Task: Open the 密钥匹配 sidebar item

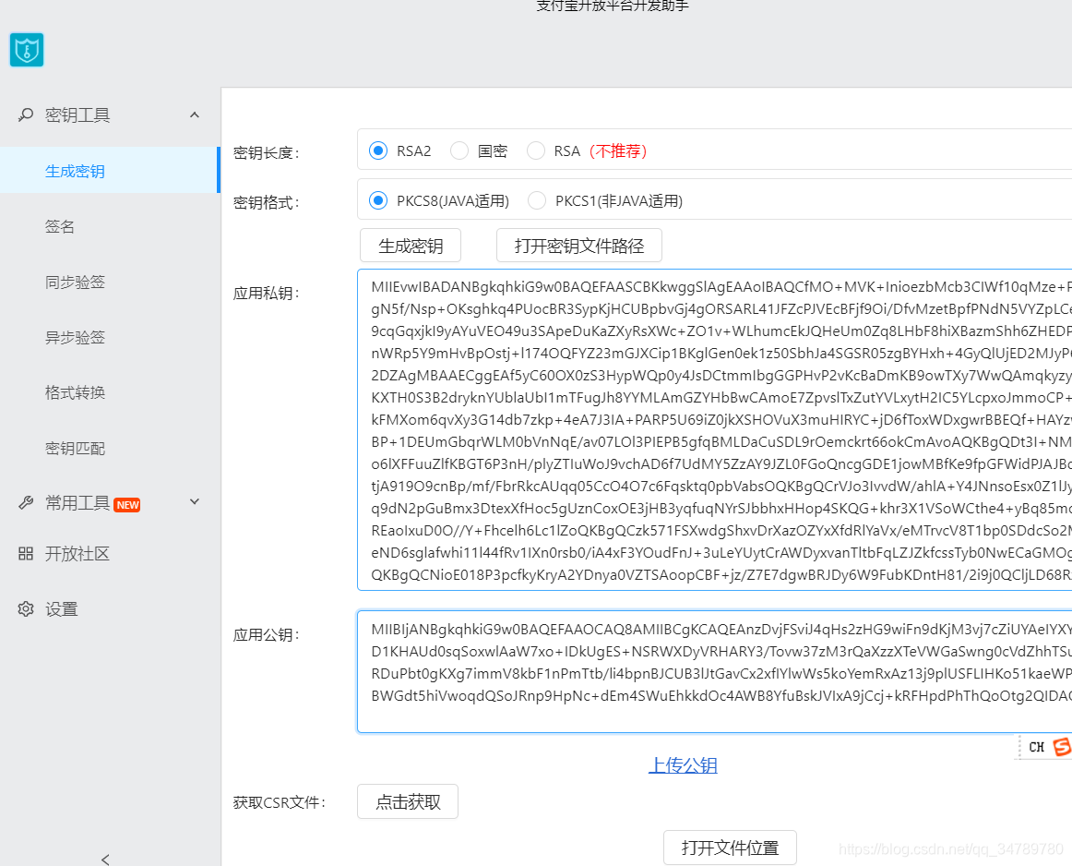Action: [x=76, y=448]
